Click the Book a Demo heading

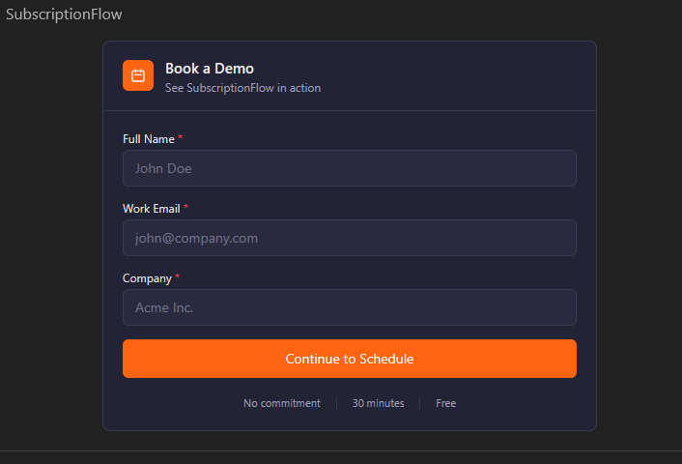click(210, 69)
